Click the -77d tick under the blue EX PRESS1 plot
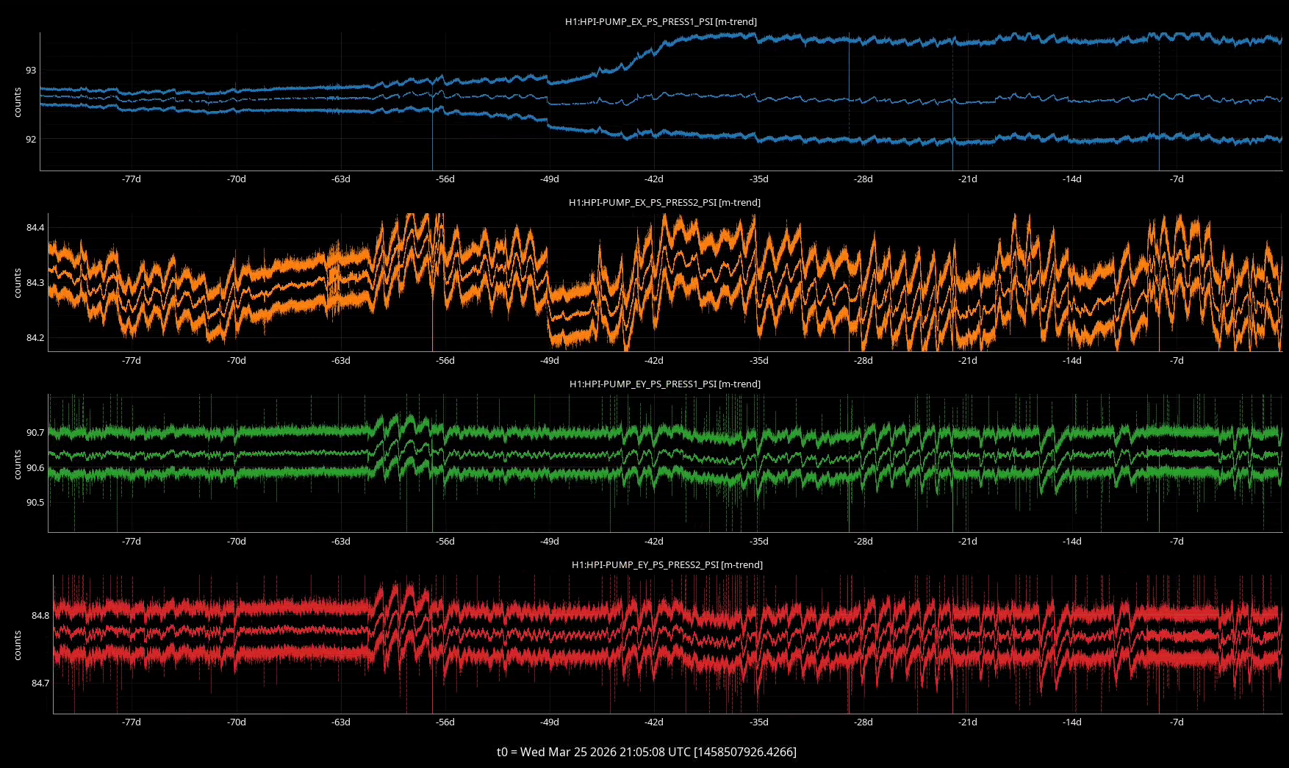The width and height of the screenshot is (1289, 768). pyautogui.click(x=132, y=179)
